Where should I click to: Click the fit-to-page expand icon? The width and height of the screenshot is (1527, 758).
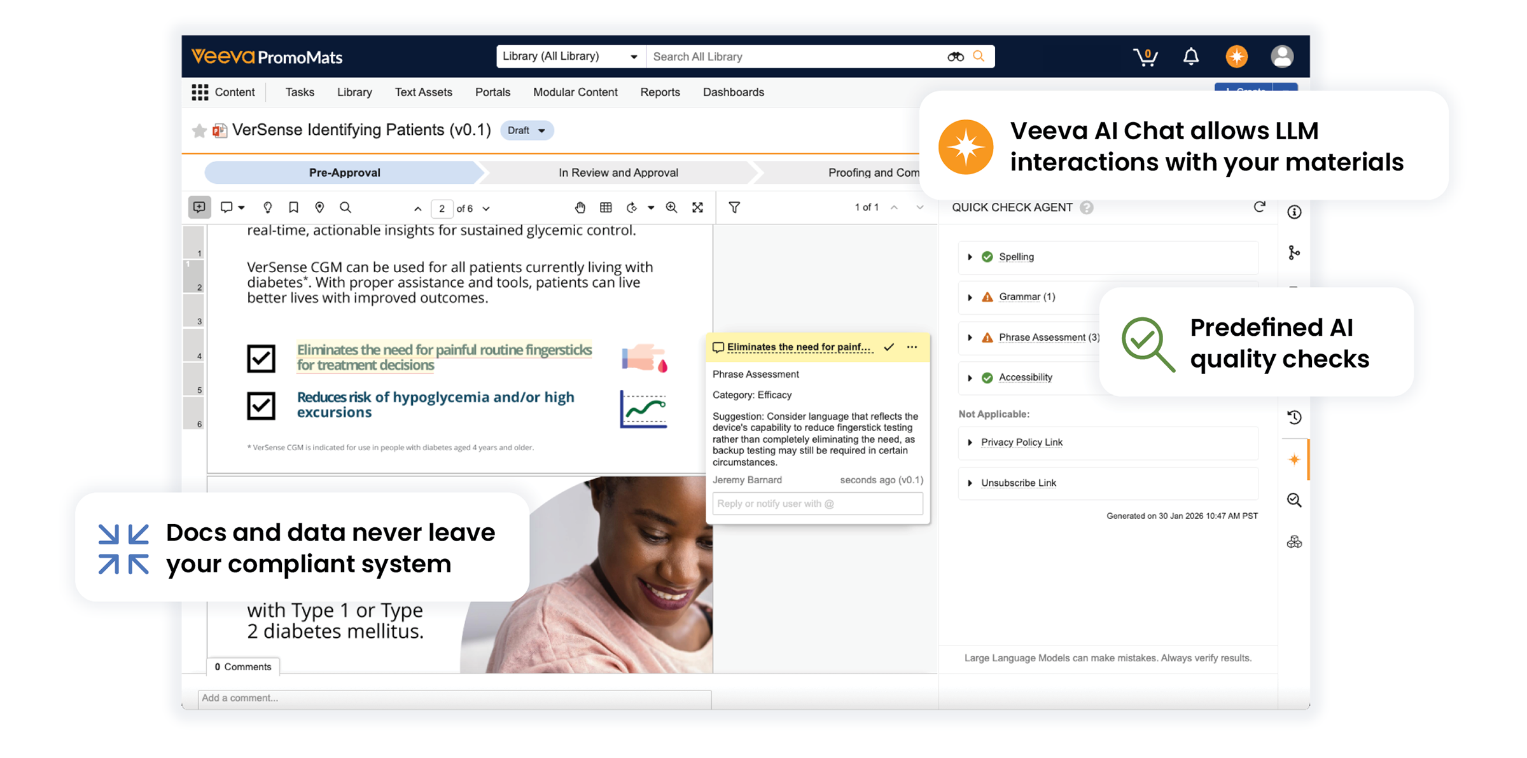pyautogui.click(x=698, y=208)
